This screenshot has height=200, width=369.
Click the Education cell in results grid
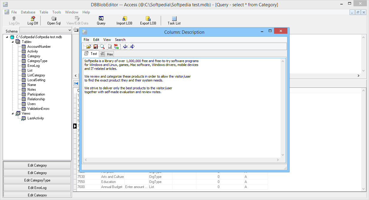tap(112, 182)
